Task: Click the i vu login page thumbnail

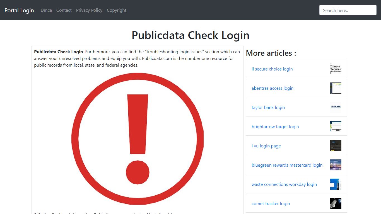Action: 336,146
